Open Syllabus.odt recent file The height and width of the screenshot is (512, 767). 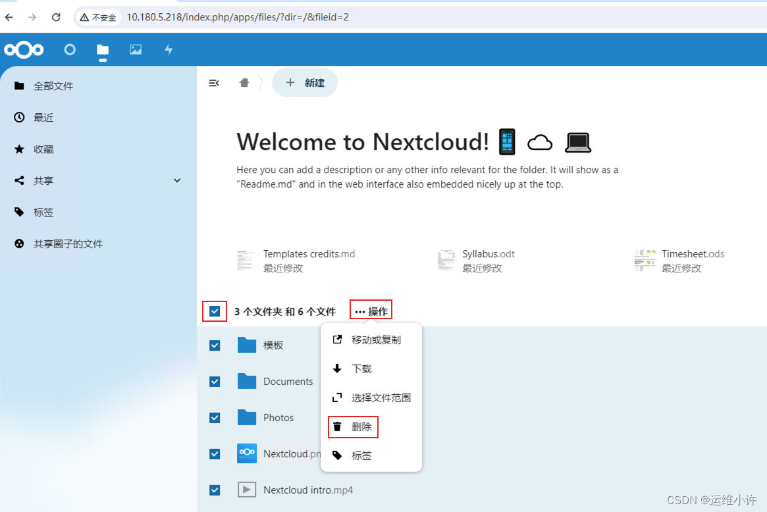click(x=476, y=261)
